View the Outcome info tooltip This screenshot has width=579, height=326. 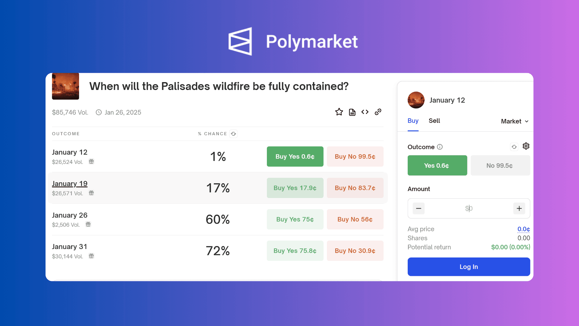440,147
